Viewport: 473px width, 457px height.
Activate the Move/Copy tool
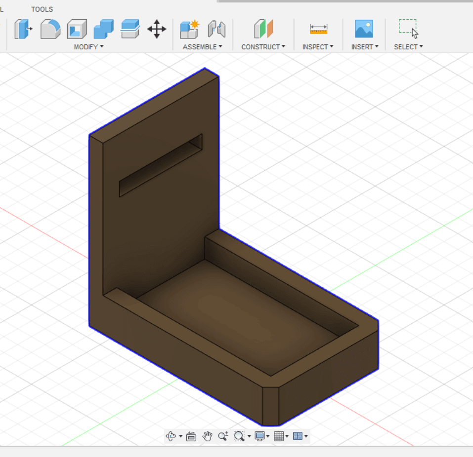click(157, 29)
